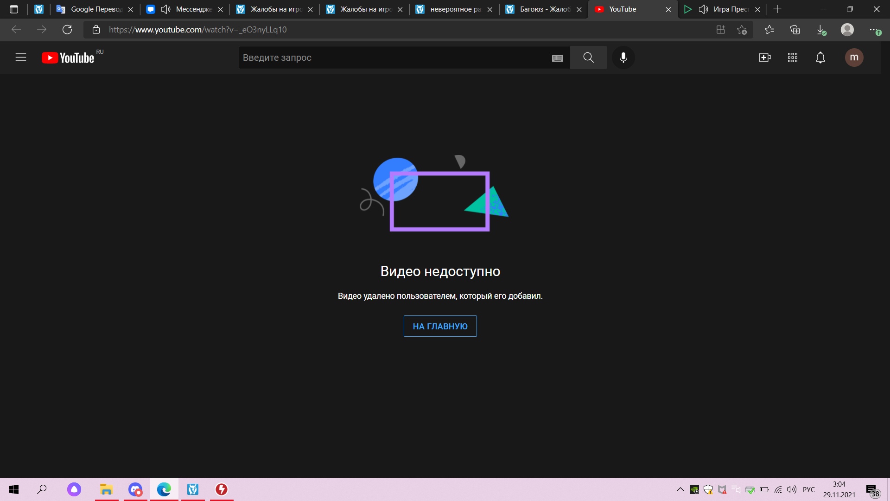Click the create video camera icon
Viewport: 890px width, 501px height.
point(764,58)
